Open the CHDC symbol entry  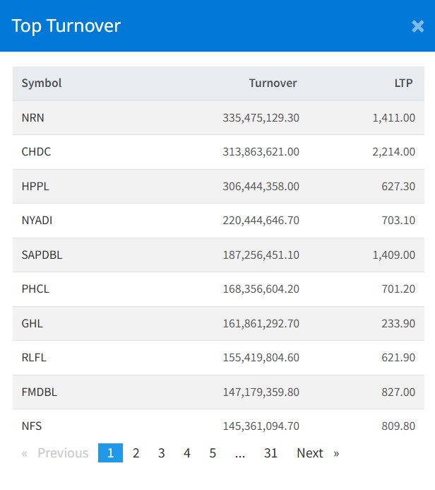37,152
